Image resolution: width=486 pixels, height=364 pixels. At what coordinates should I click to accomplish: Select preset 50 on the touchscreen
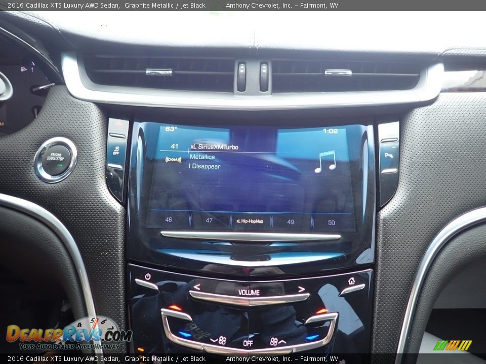[x=331, y=222]
